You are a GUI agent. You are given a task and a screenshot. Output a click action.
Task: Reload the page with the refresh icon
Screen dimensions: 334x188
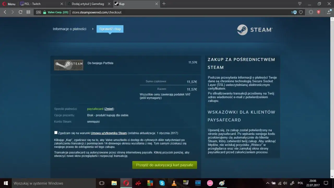point(20,12)
